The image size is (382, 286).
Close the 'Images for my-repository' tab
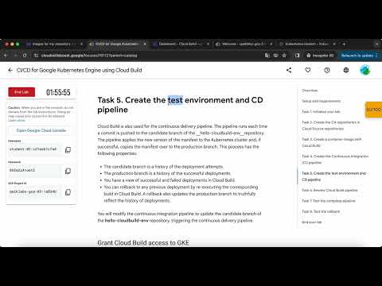point(81,44)
